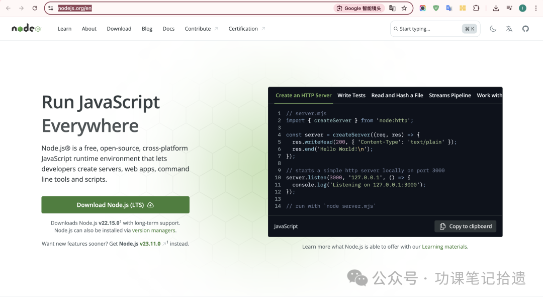Select the partially visible Work with tab
This screenshot has height=300, width=543.
489,95
